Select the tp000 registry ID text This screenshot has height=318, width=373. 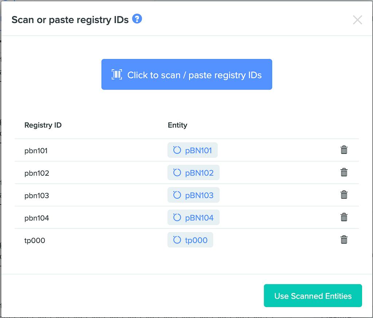tap(35, 241)
